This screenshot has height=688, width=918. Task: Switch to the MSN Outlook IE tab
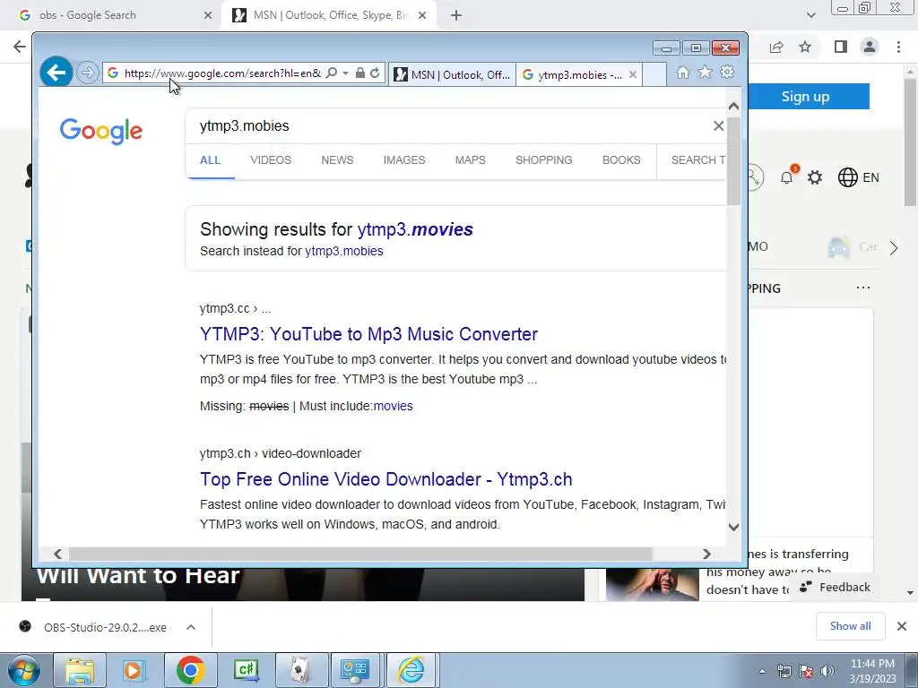click(452, 75)
